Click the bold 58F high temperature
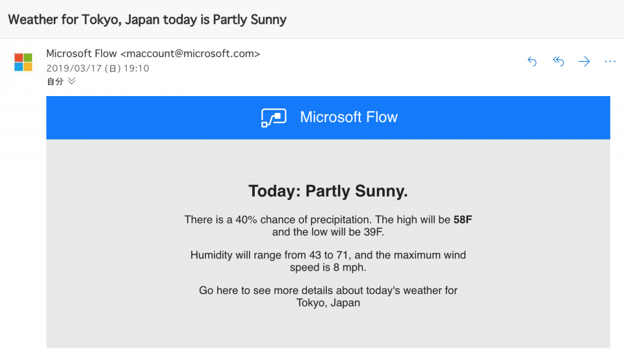Image resolution: width=624 pixels, height=359 pixels. pos(463,219)
